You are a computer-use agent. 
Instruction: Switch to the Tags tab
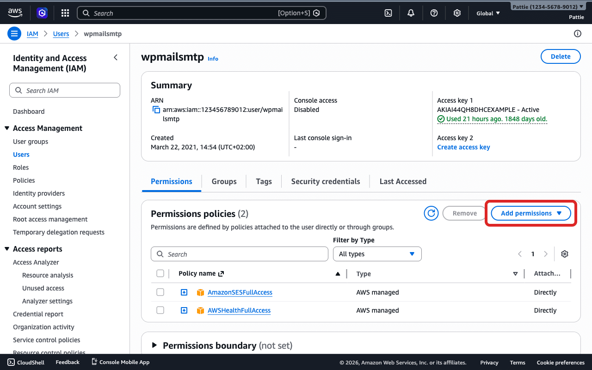(264, 181)
